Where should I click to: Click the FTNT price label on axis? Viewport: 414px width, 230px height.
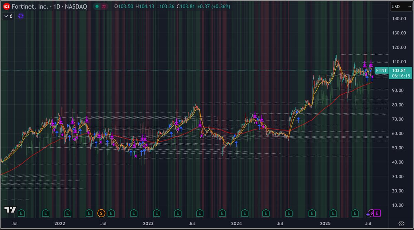tap(381, 71)
